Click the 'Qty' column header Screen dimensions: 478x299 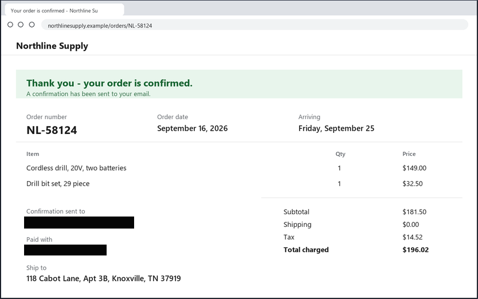tap(340, 154)
